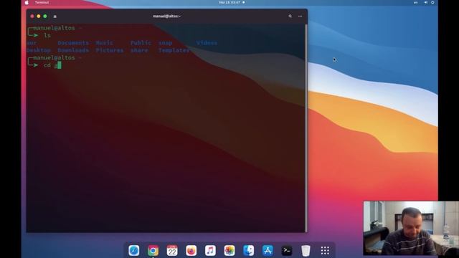Open the App Store dock icon
The height and width of the screenshot is (258, 459).
coord(268,250)
